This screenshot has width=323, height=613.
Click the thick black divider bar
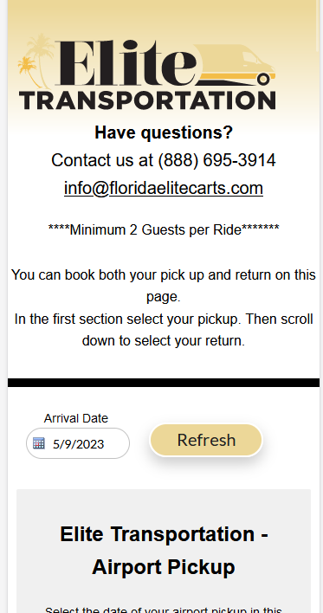(164, 383)
